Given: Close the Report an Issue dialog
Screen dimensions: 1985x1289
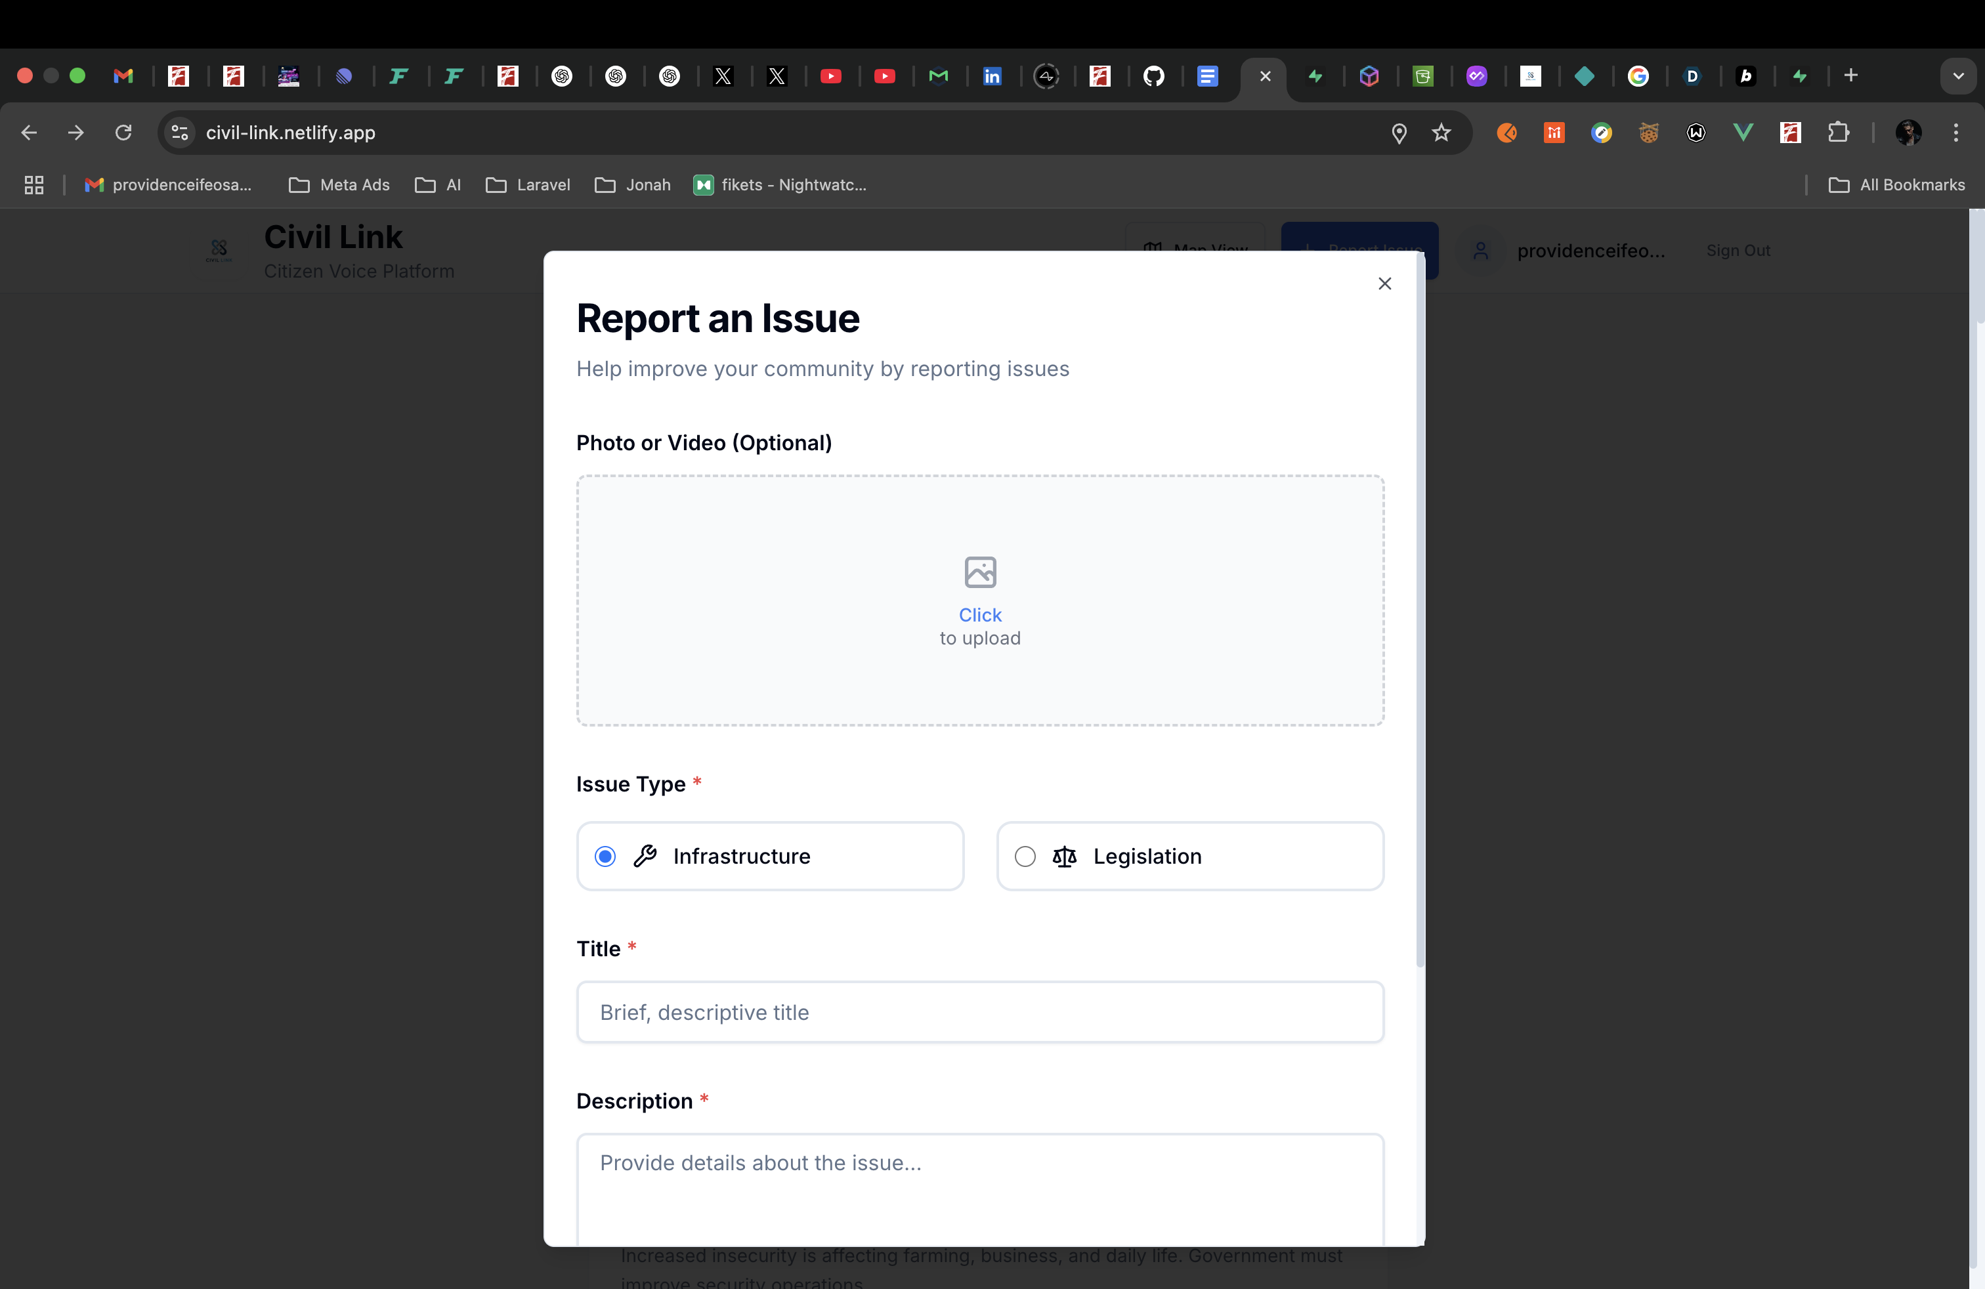Looking at the screenshot, I should pyautogui.click(x=1384, y=284).
